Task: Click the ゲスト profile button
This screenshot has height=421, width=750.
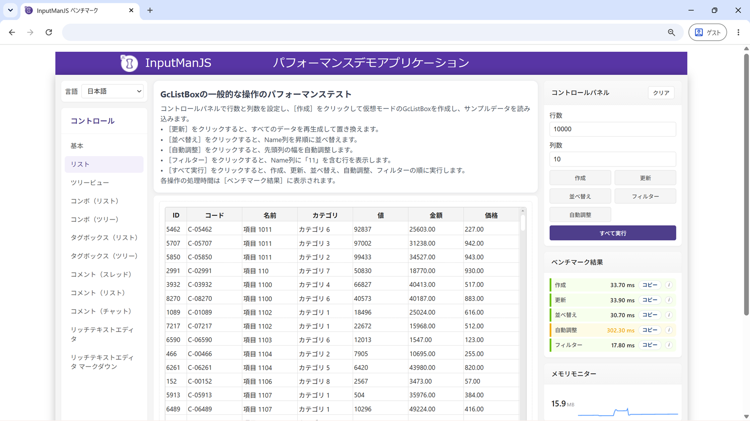Action: (708, 32)
